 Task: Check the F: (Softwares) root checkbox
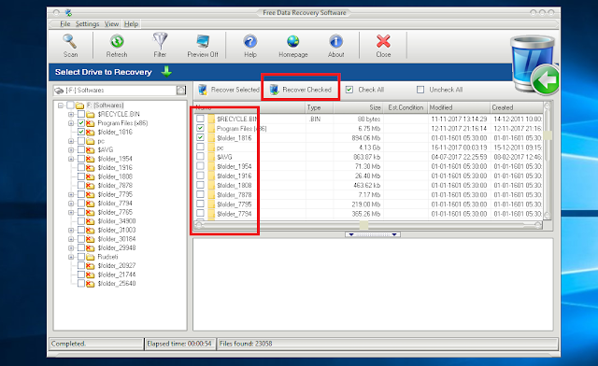[x=70, y=105]
